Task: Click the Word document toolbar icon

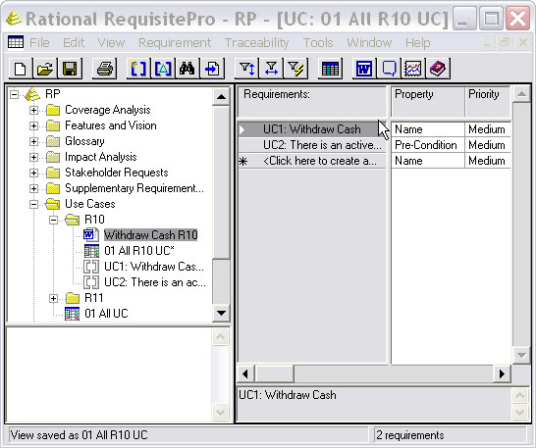Action: tap(364, 69)
